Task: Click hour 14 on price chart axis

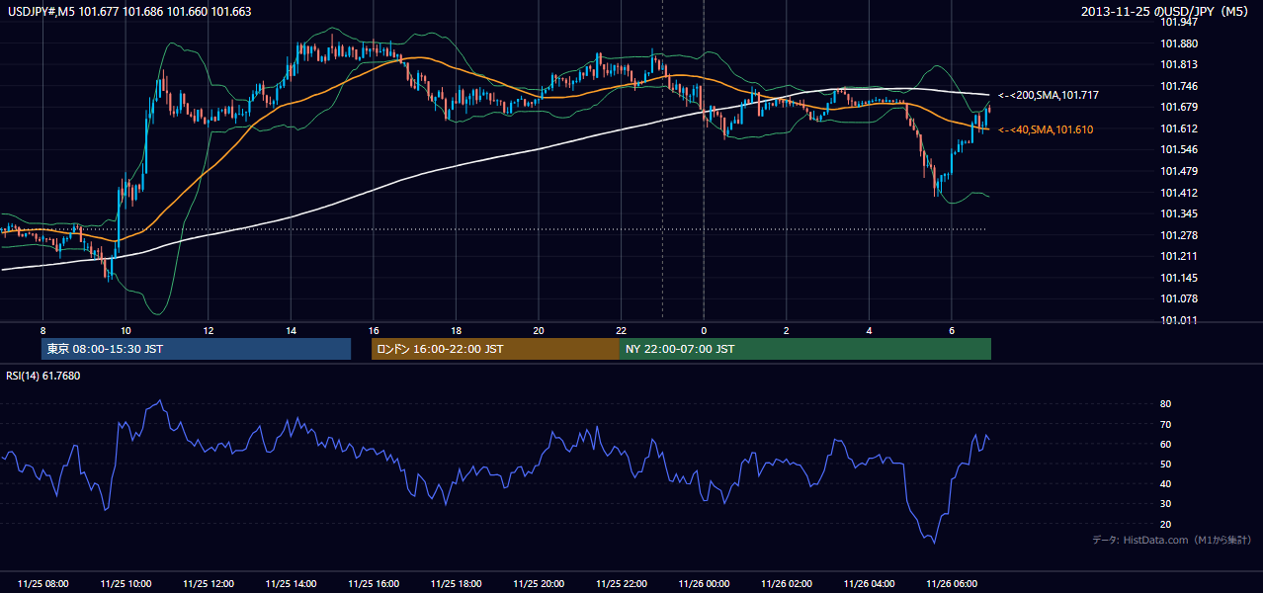Action: pos(291,330)
